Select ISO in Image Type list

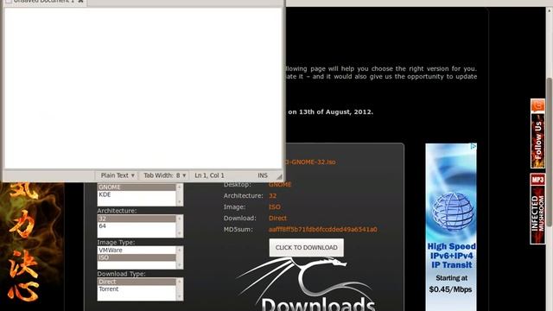[137, 257]
